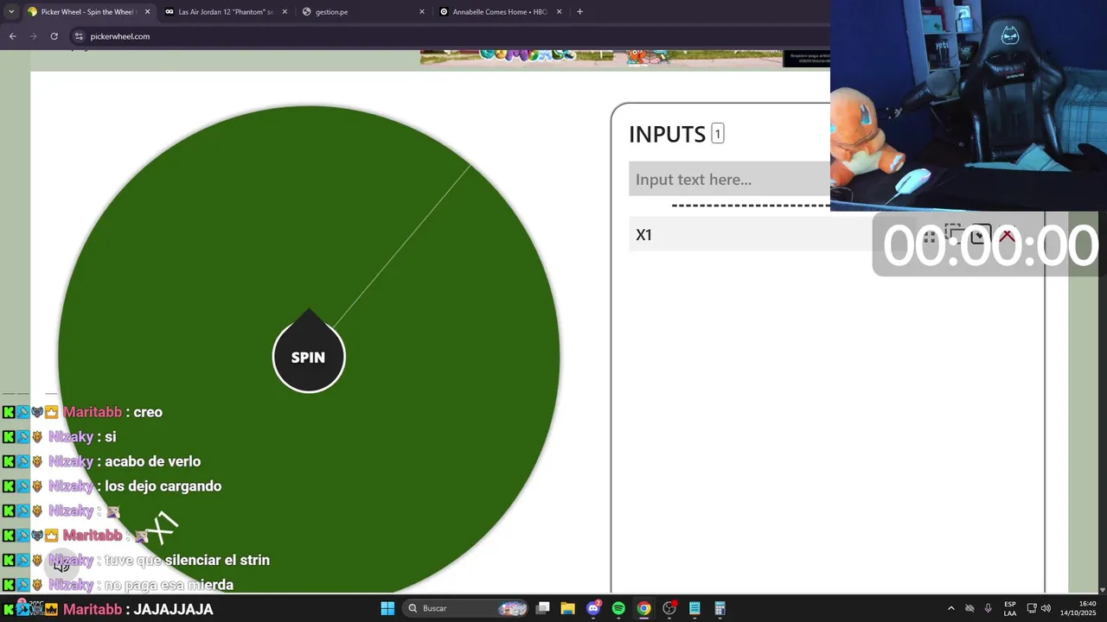Open the Notepad app in taskbar
The image size is (1107, 622).
tap(694, 608)
